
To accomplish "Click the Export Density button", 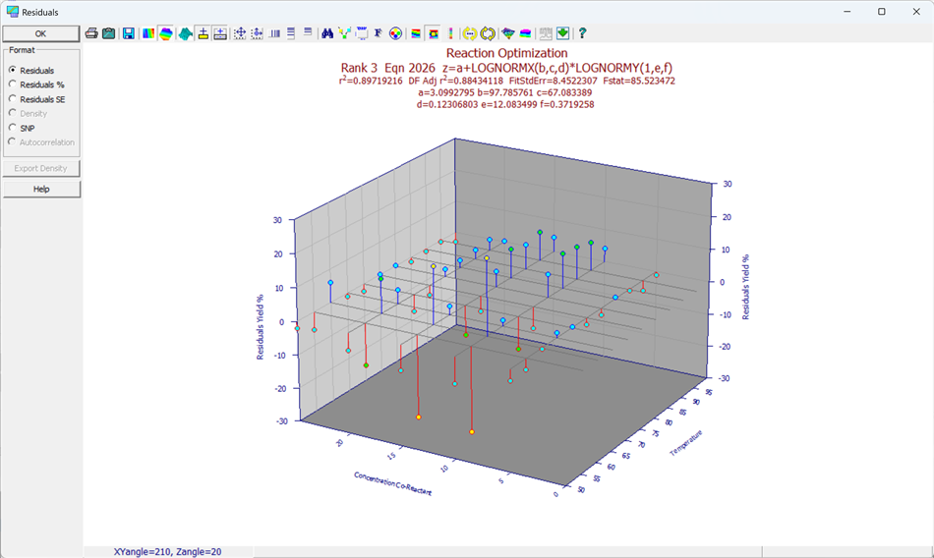I will [x=41, y=168].
